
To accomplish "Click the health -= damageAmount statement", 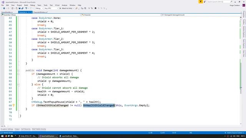I will tap(61, 91).
